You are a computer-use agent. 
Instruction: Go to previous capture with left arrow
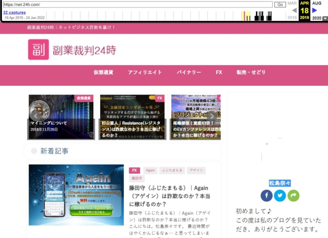point(294,10)
